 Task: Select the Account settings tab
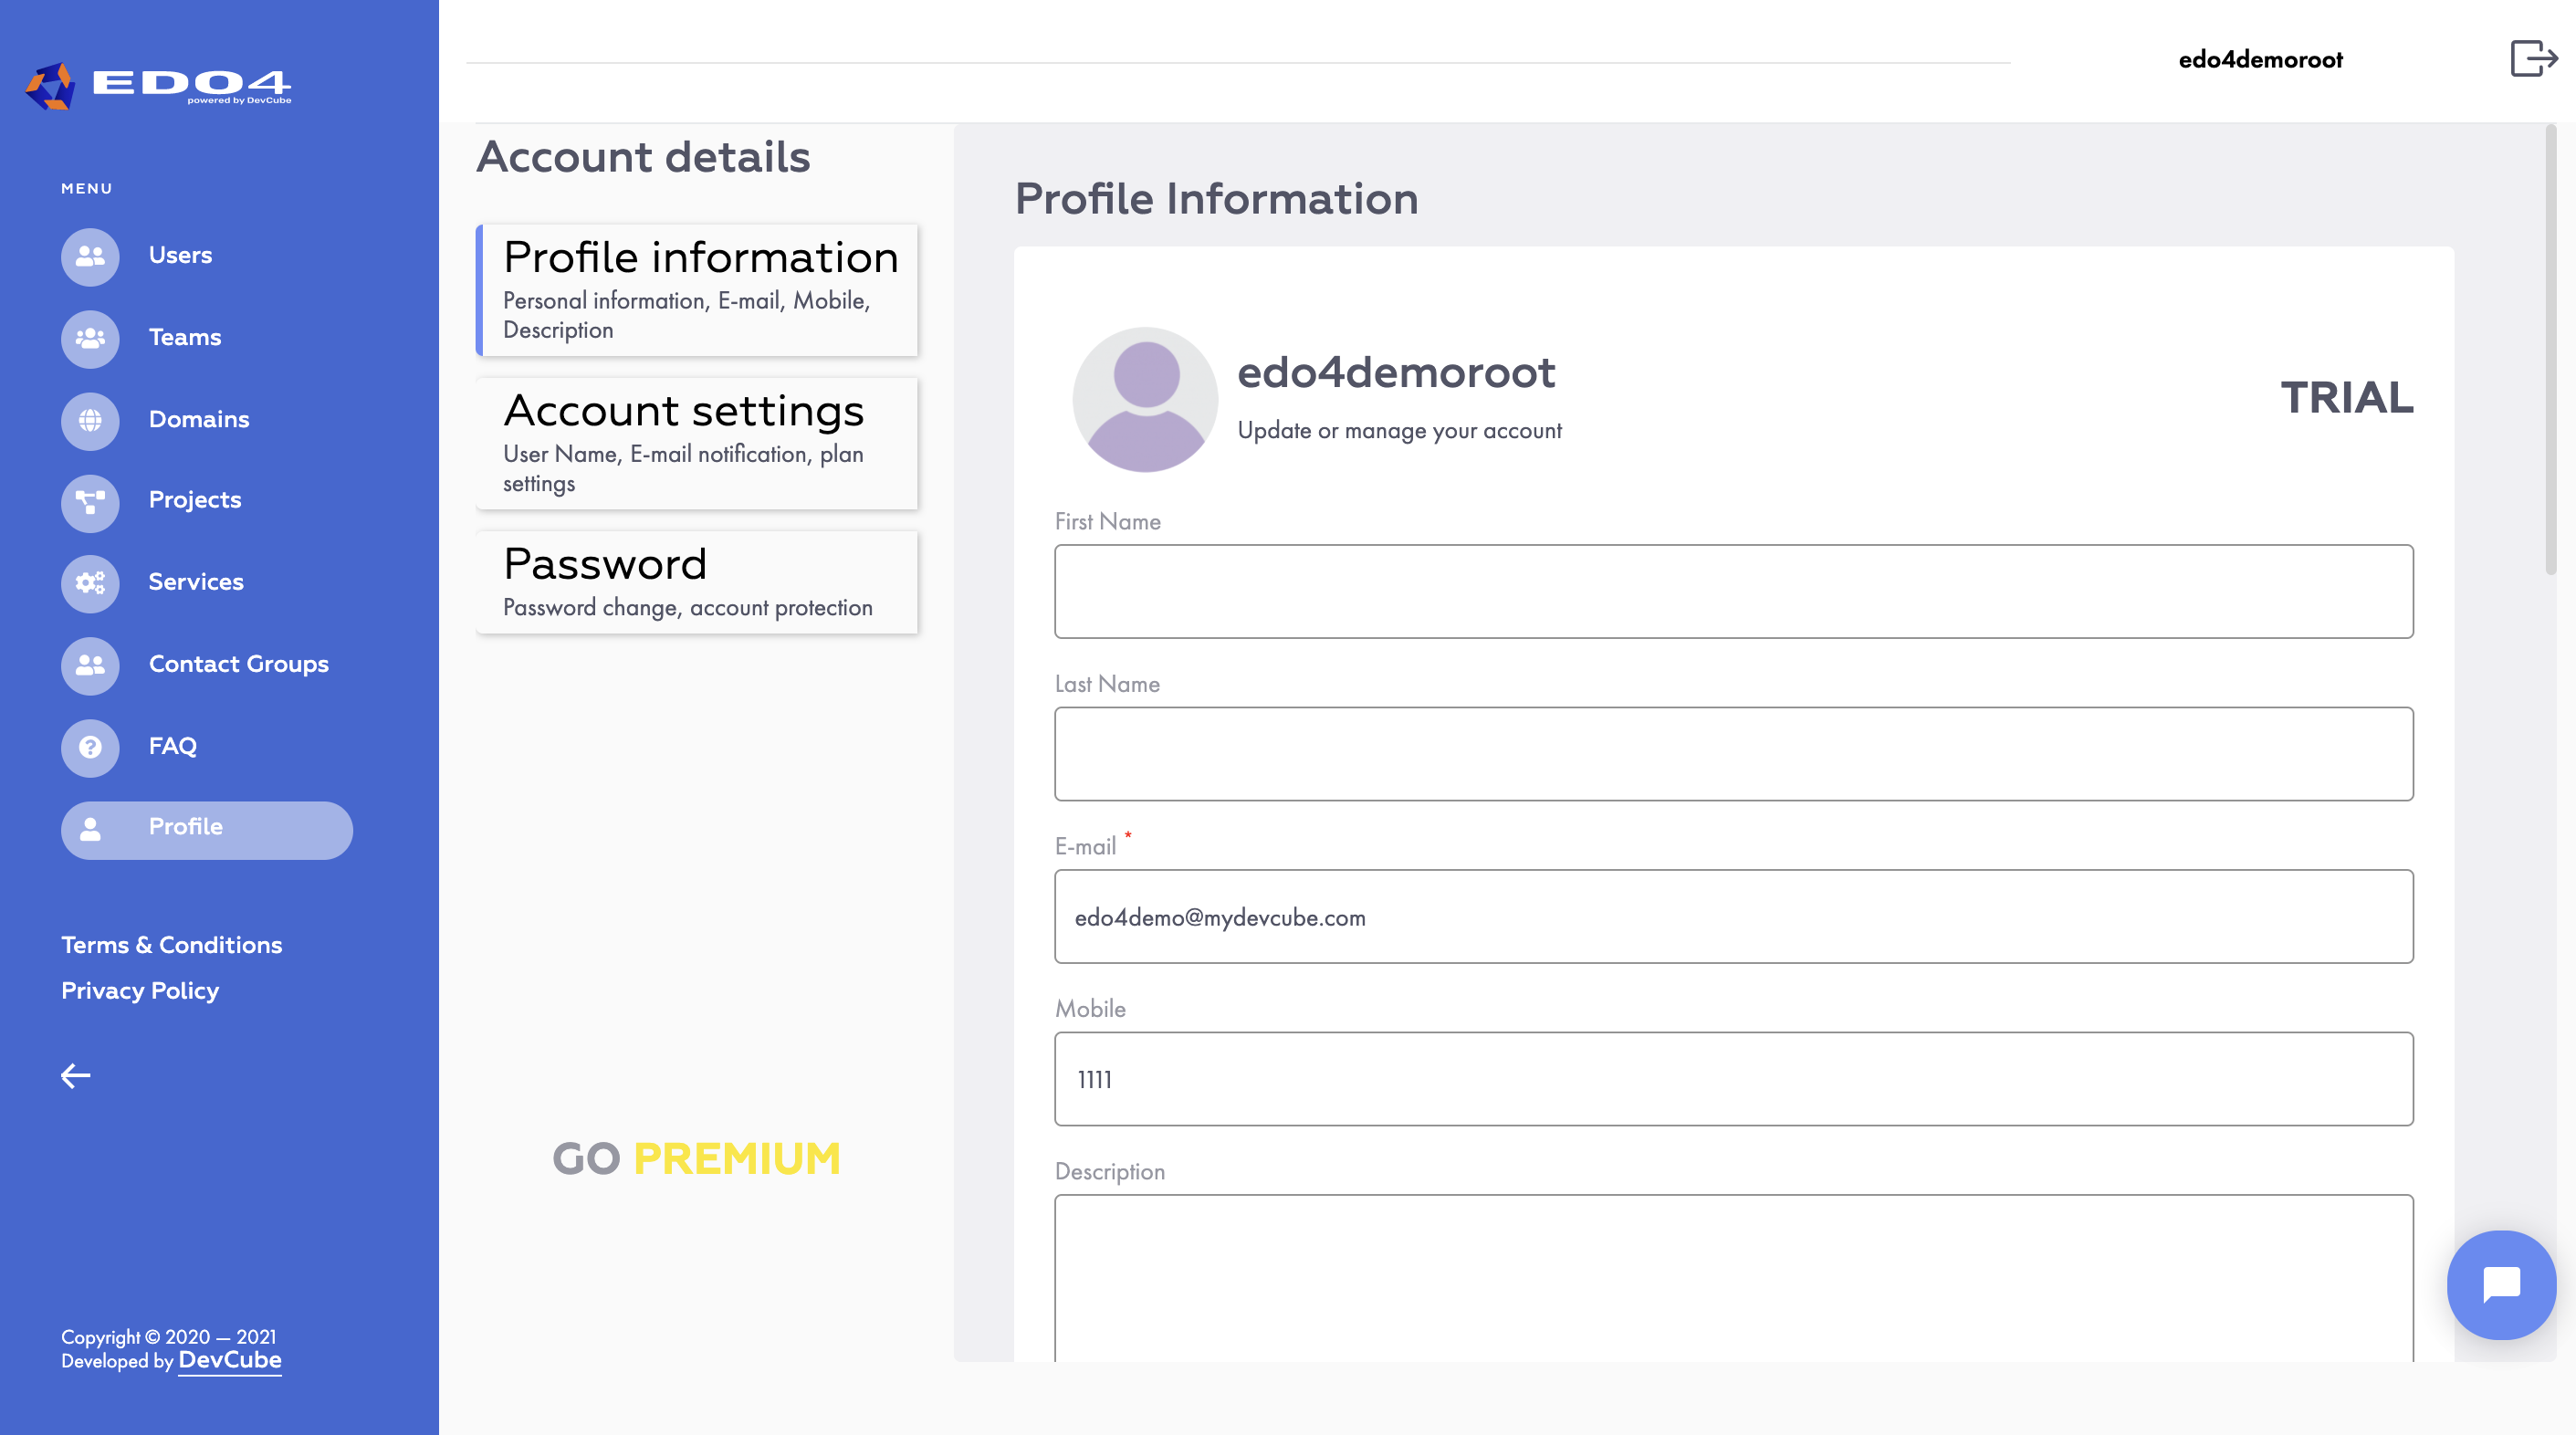pos(697,442)
